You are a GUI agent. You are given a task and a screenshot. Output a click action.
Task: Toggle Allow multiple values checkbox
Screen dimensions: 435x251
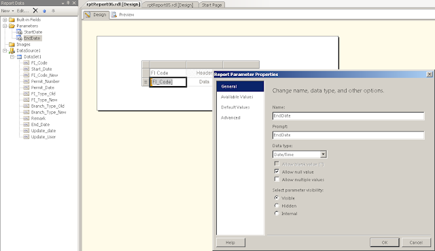coord(277,179)
